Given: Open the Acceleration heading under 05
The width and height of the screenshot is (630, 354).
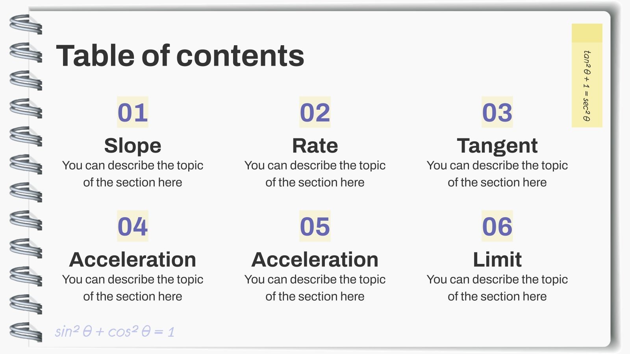Looking at the screenshot, I should (315, 260).
